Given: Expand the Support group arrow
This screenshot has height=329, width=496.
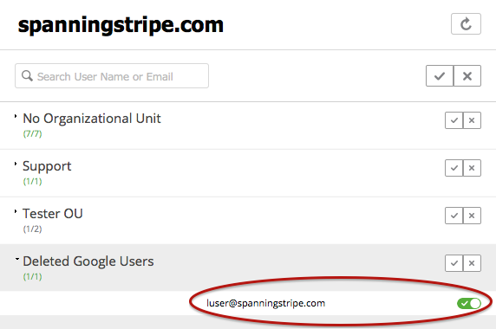Looking at the screenshot, I should coord(16,164).
